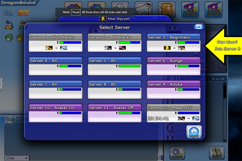The height and width of the screenshot is (161, 242).
Task: Click the Server 12 timer 20:54:41
Action: click(158, 118)
